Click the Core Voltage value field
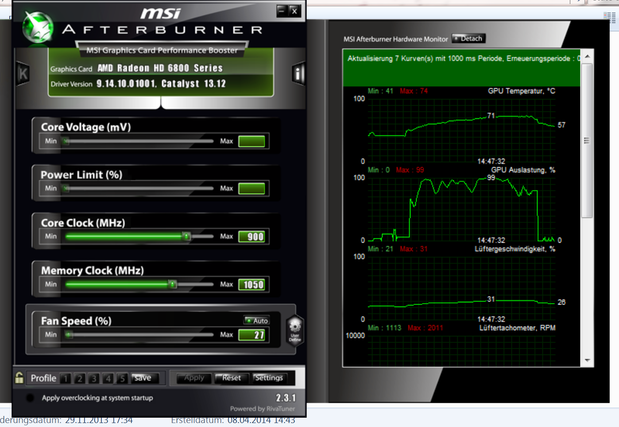619x427 pixels. (251, 141)
